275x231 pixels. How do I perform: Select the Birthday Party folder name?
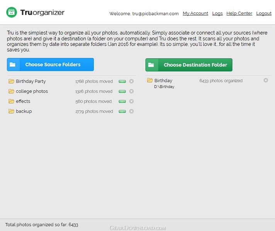pyautogui.click(x=31, y=81)
